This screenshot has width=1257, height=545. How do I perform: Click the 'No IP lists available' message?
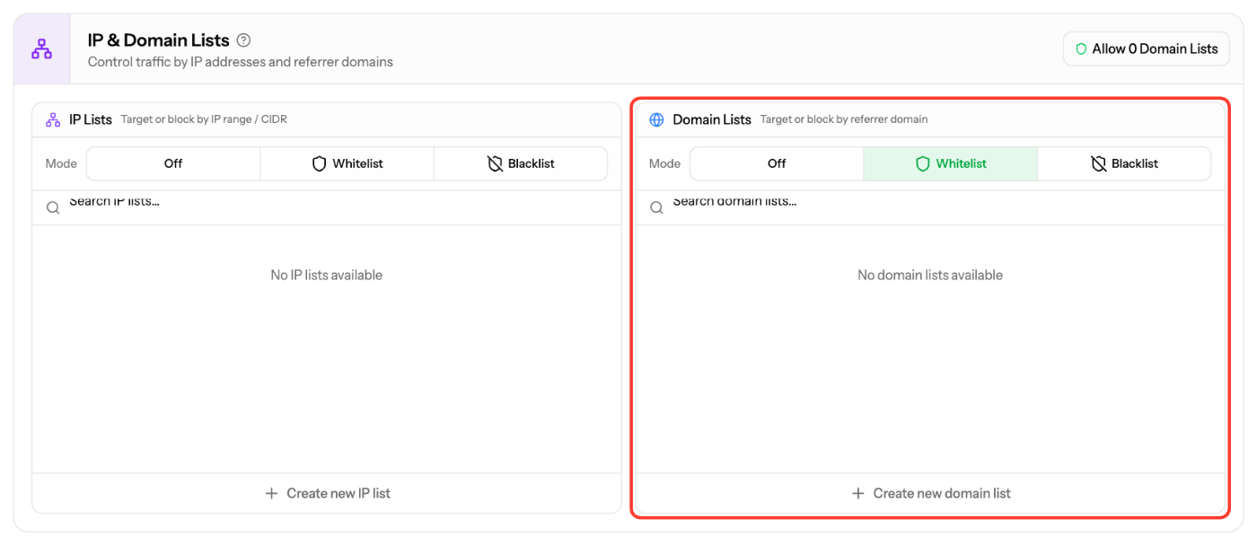pos(327,275)
